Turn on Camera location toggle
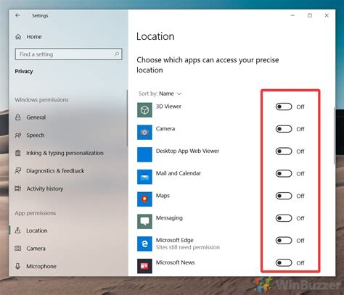 pyautogui.click(x=284, y=129)
